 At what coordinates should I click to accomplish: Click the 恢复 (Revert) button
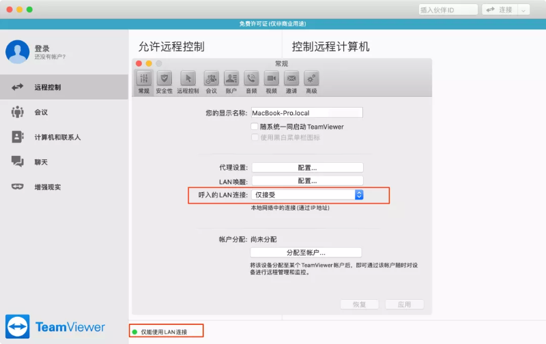click(360, 304)
